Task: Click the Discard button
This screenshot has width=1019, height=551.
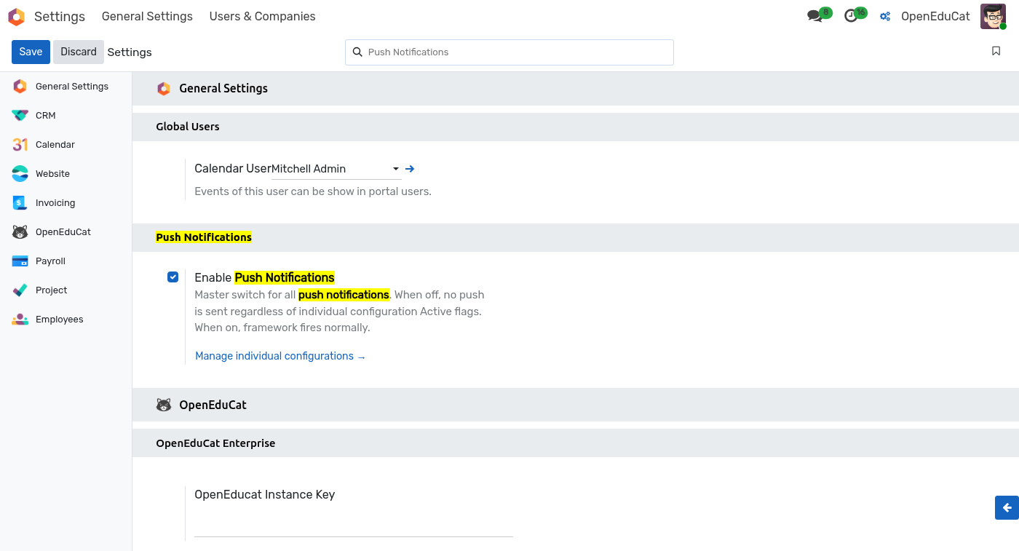Action: (79, 52)
